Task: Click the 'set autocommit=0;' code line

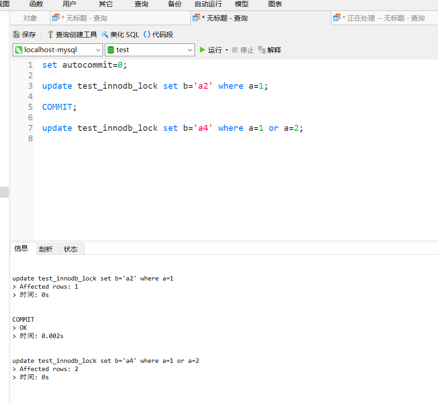Action: point(85,65)
